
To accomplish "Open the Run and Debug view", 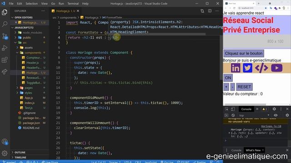I will click(5, 48).
